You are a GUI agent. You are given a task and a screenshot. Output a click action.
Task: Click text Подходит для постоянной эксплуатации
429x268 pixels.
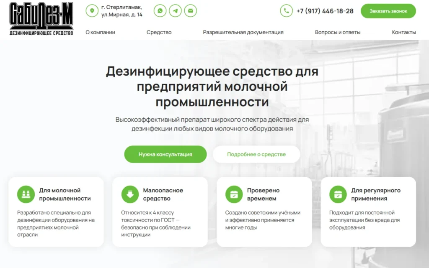364,220
